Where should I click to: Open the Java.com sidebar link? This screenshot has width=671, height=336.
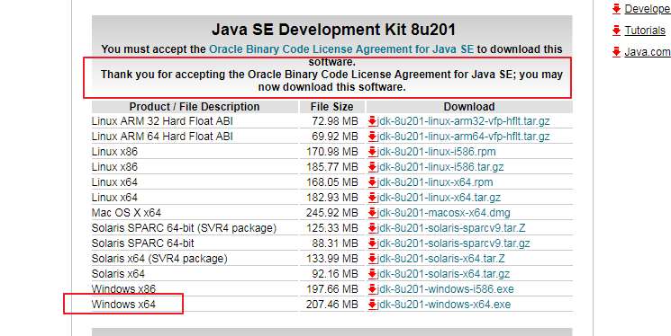648,52
